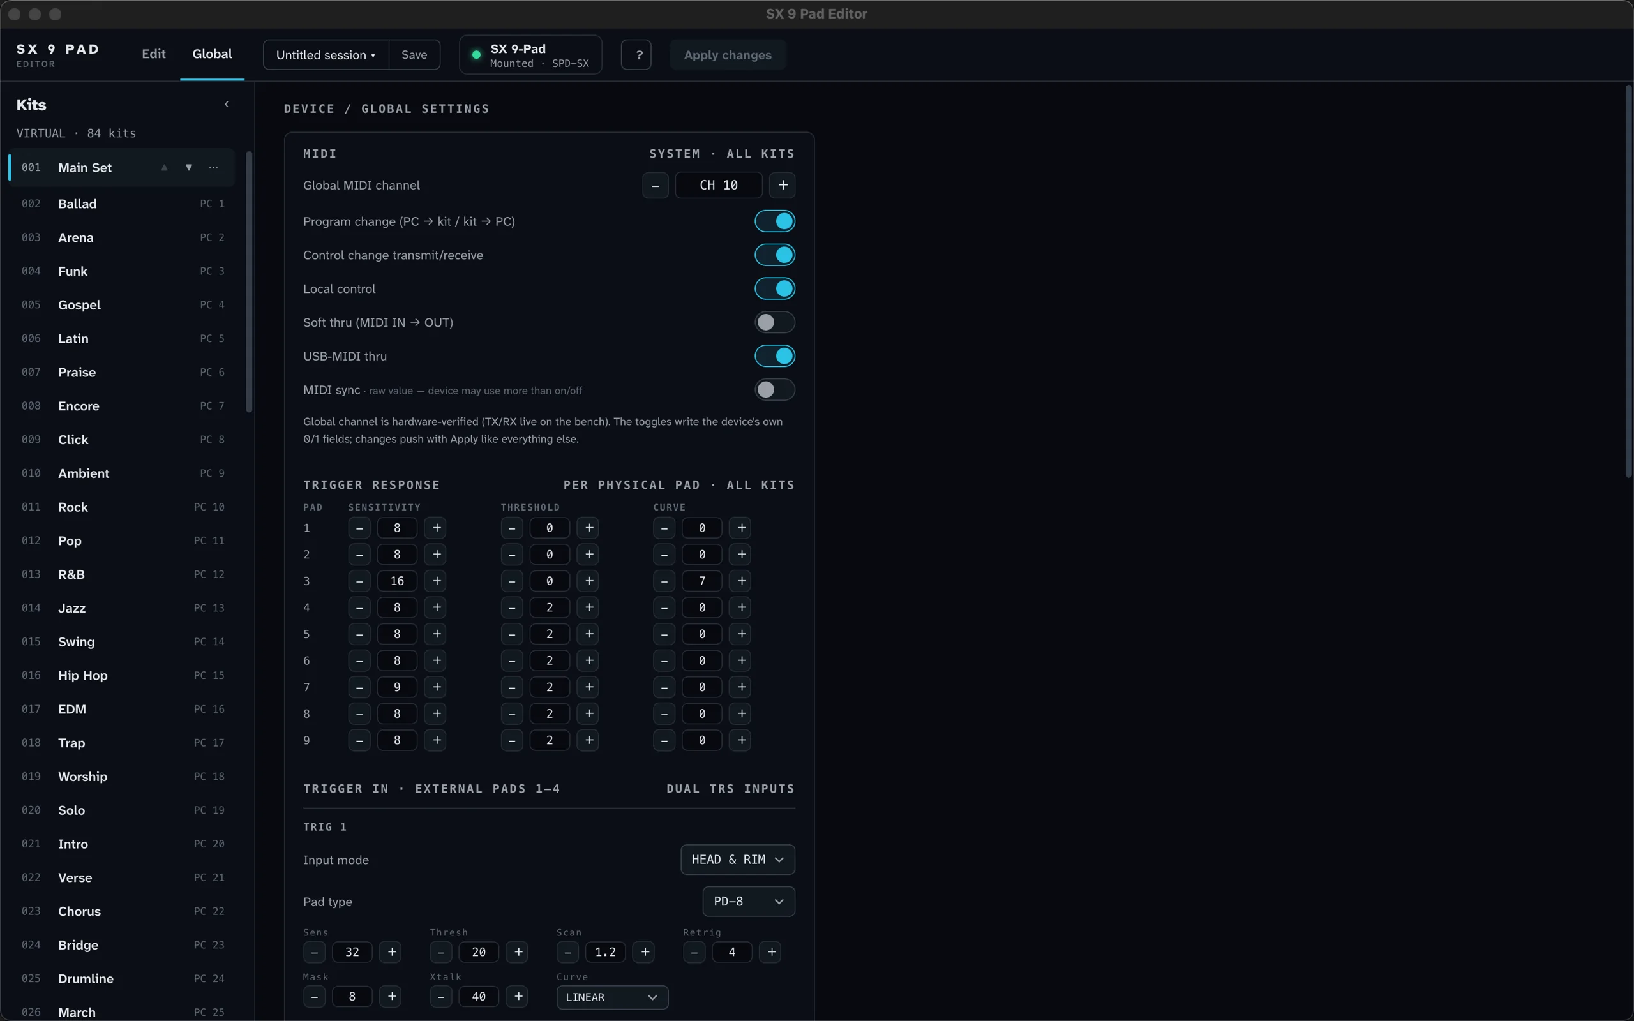This screenshot has width=1634, height=1021.
Task: Decrease pad 3 sensitivity
Action: click(359, 581)
